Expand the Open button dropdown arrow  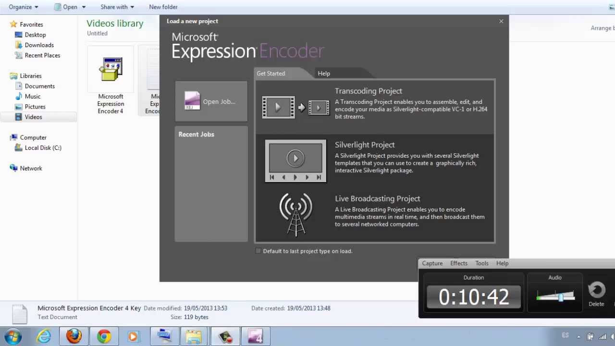[84, 7]
